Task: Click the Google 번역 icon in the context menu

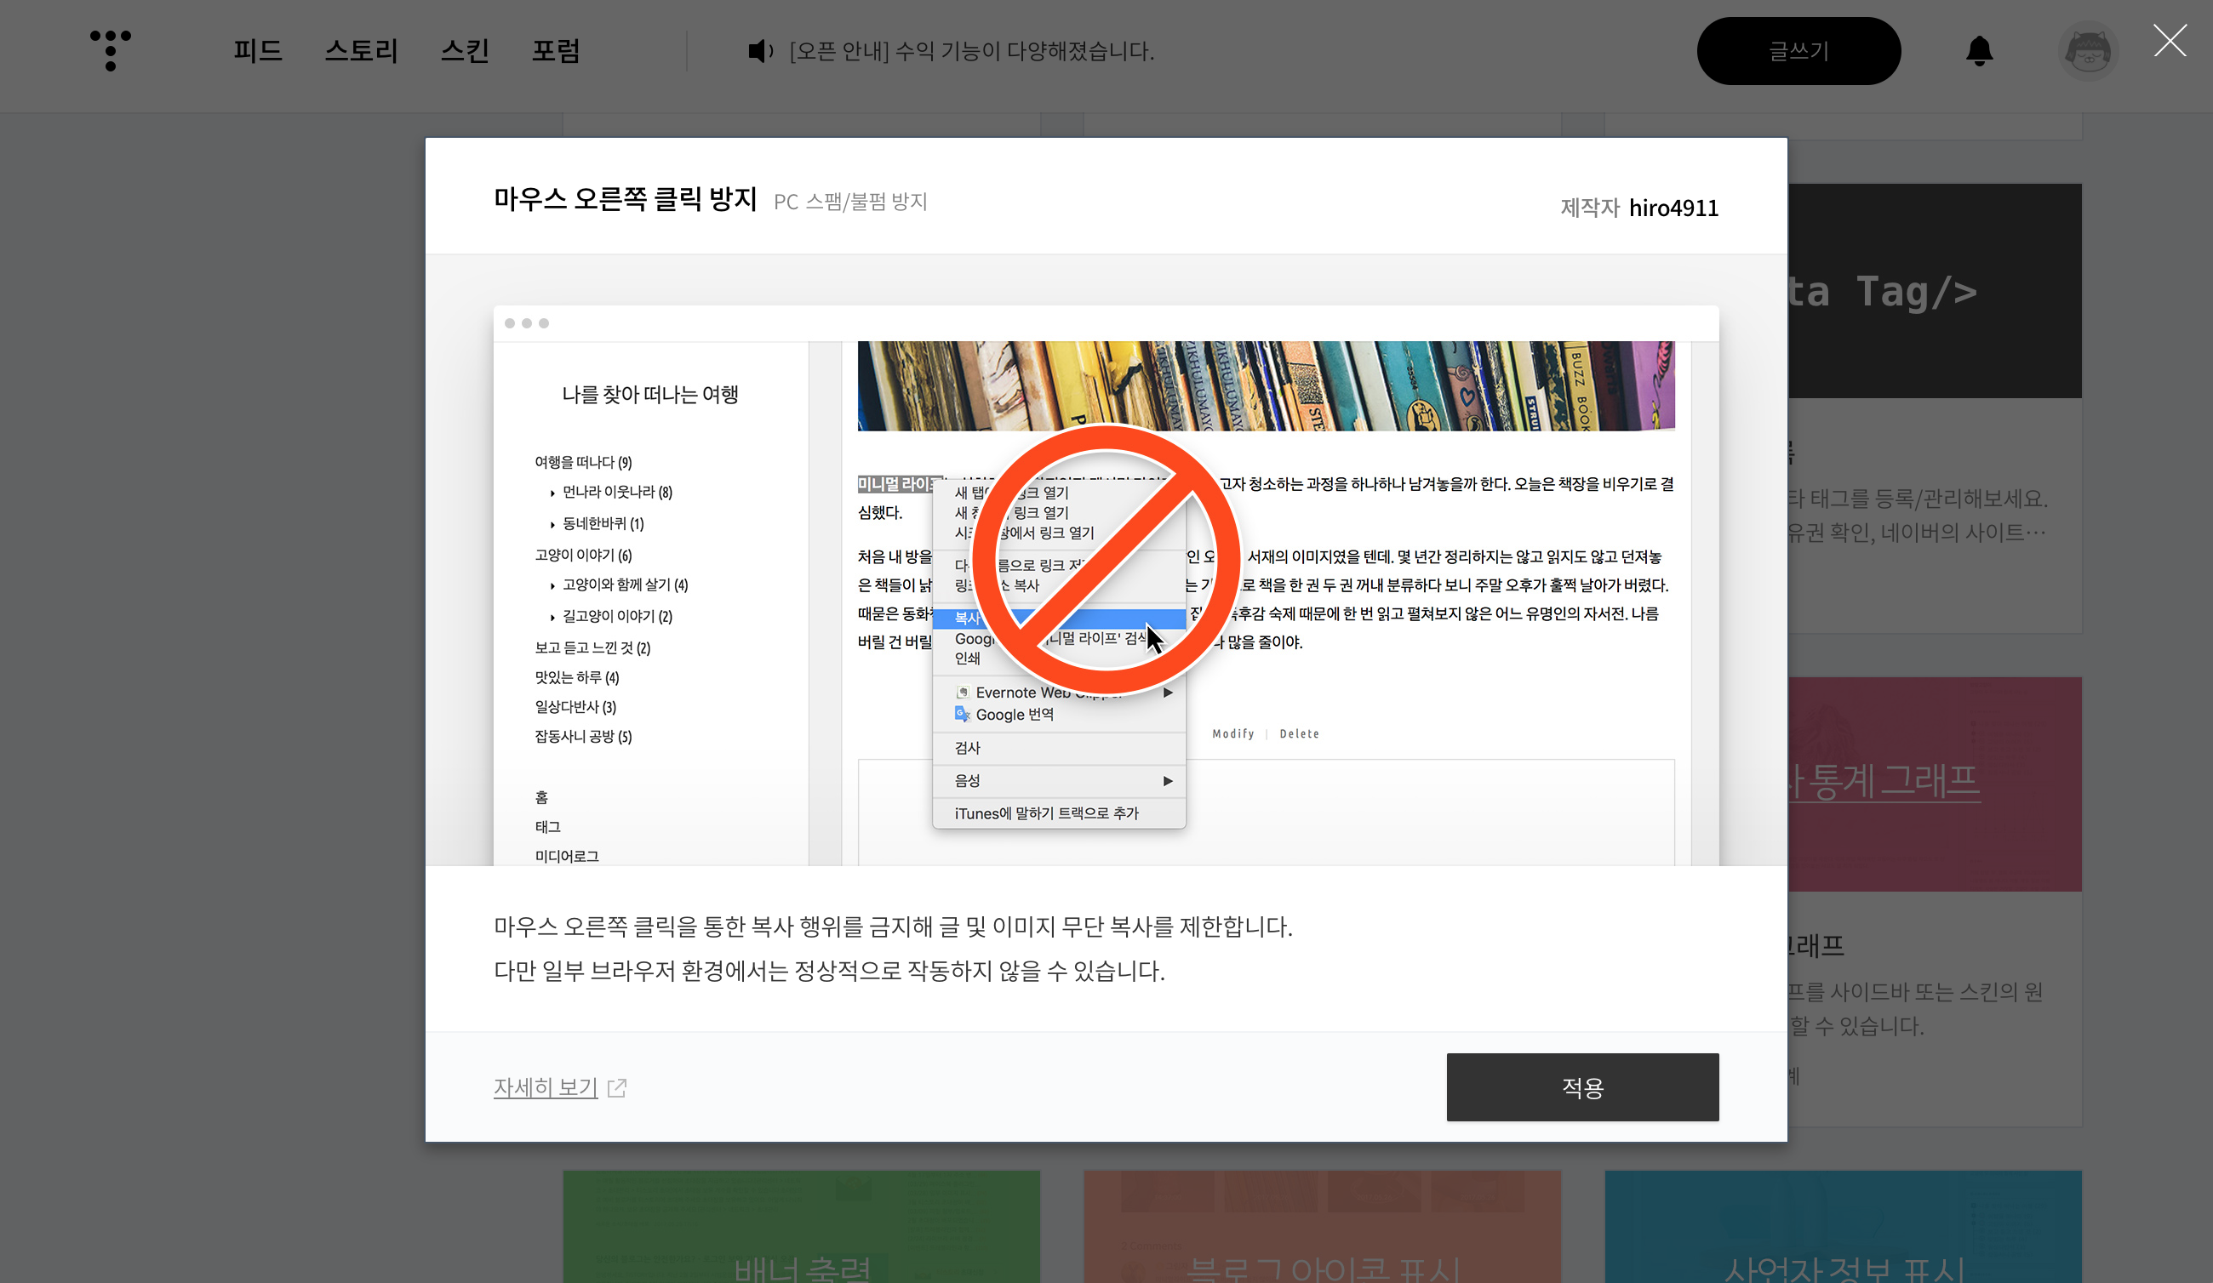Action: pyautogui.click(x=963, y=715)
